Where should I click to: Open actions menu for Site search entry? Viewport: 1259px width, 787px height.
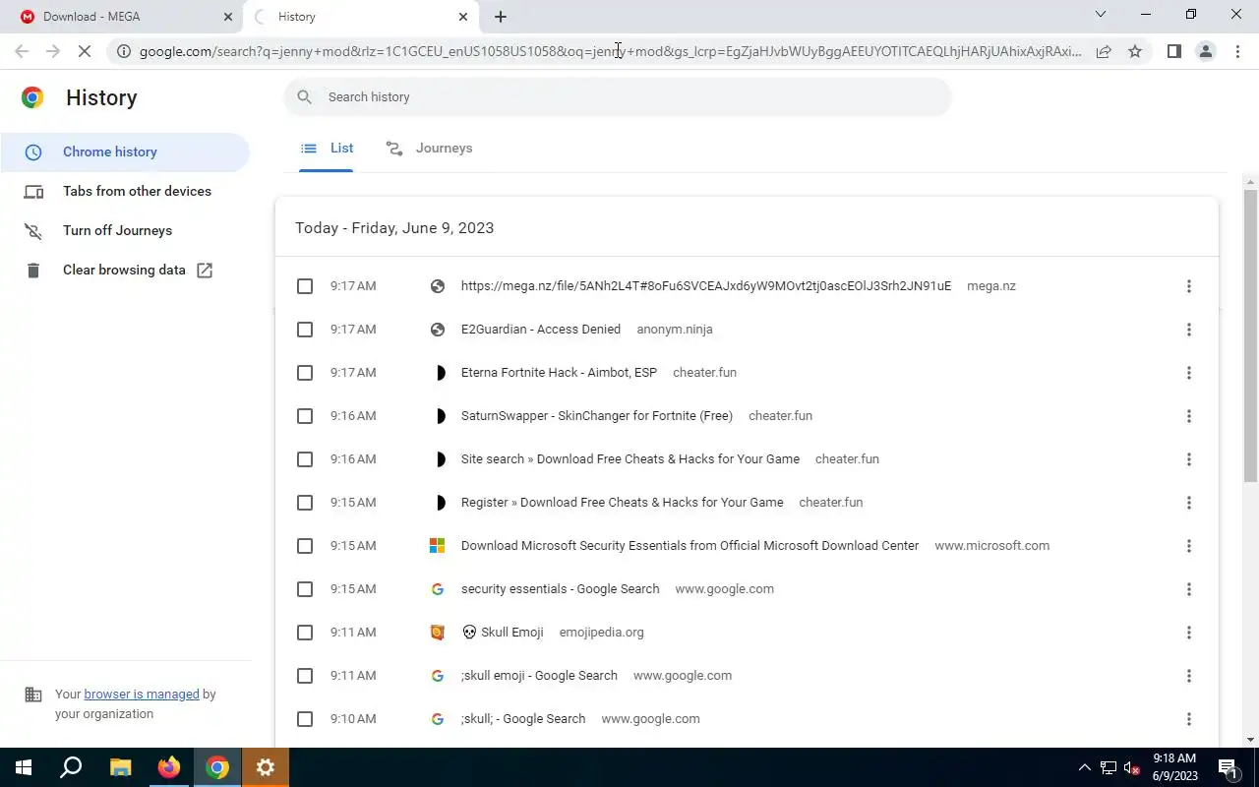(1188, 459)
